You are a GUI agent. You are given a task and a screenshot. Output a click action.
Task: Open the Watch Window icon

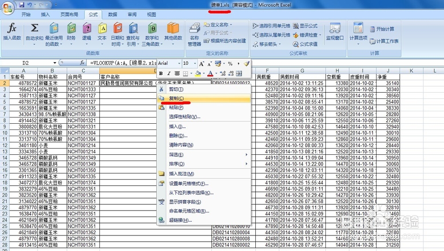point(335,28)
